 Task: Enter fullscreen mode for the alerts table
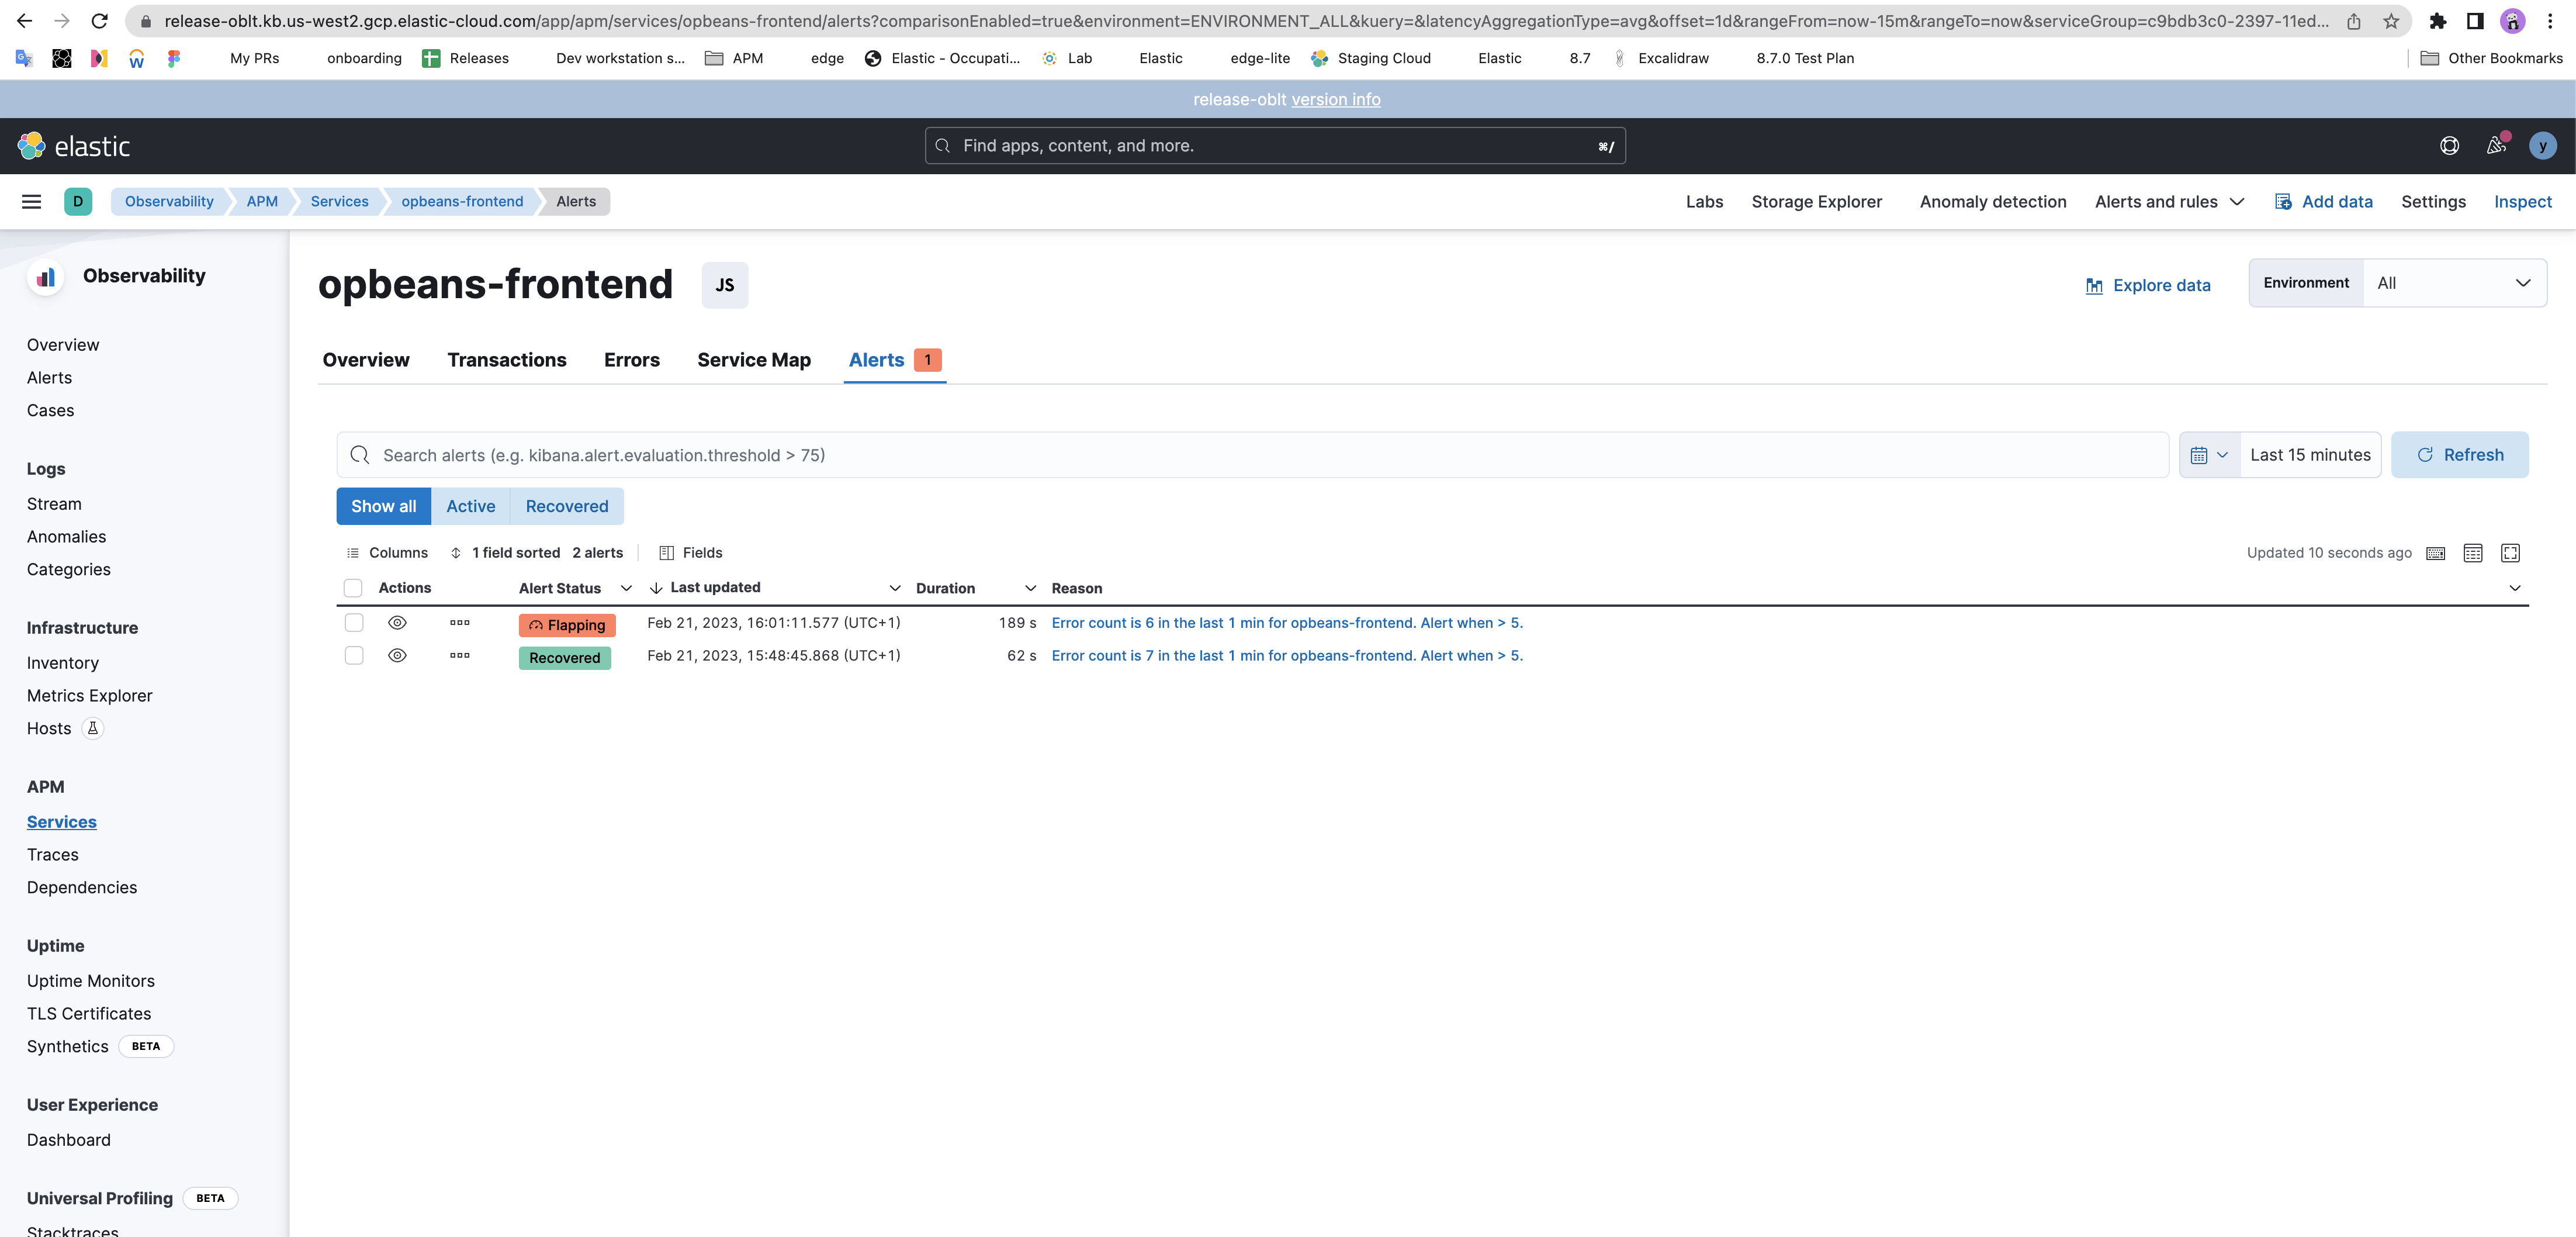coord(2511,552)
